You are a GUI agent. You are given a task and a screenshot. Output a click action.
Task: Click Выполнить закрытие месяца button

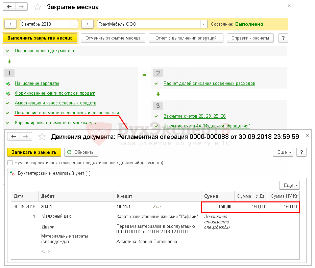click(x=40, y=38)
